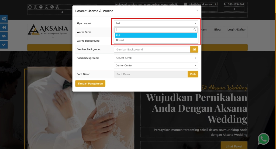Select the Boxed layout option
Image resolution: width=276 pixels, height=149 pixels.
tap(156, 40)
